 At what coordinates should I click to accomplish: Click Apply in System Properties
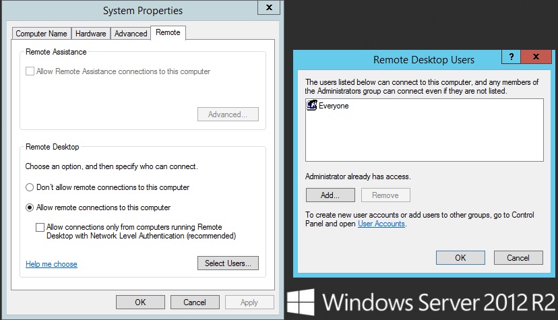pos(249,302)
